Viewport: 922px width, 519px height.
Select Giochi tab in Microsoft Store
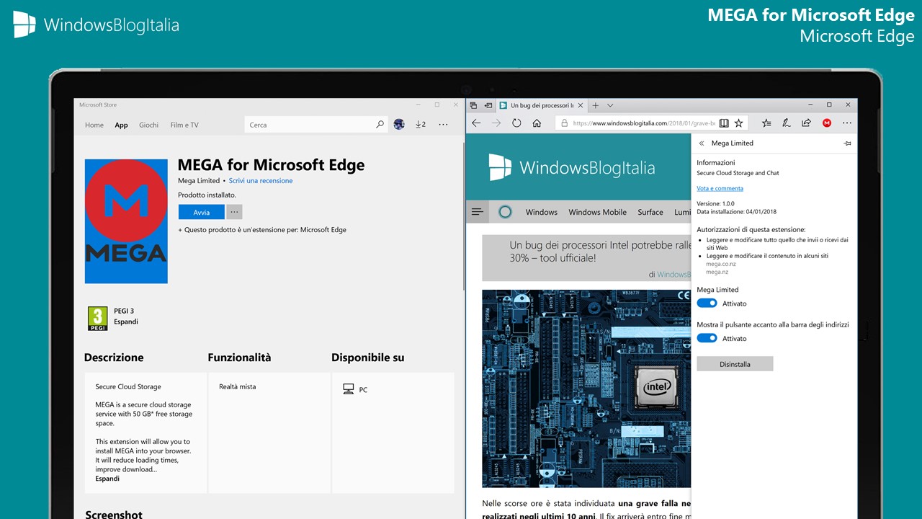pos(148,125)
